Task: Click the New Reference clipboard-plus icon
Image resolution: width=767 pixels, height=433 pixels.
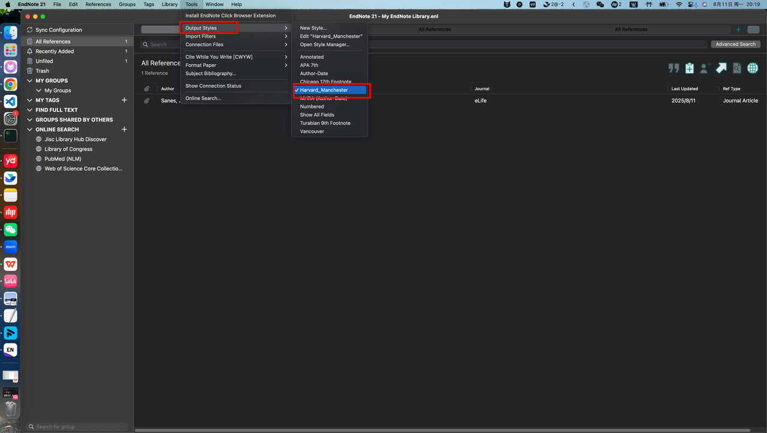Action: [690, 68]
